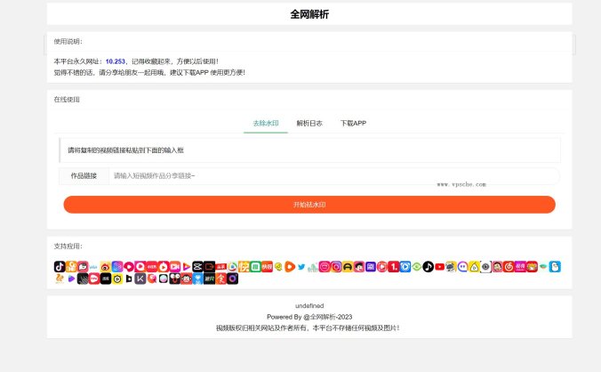
Task: Click the purple gradient Weishi icon
Action: (117, 266)
